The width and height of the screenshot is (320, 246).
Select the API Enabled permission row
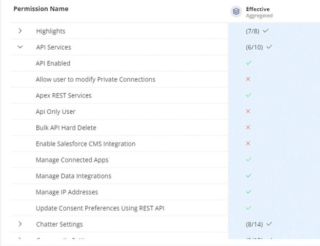[53, 64]
